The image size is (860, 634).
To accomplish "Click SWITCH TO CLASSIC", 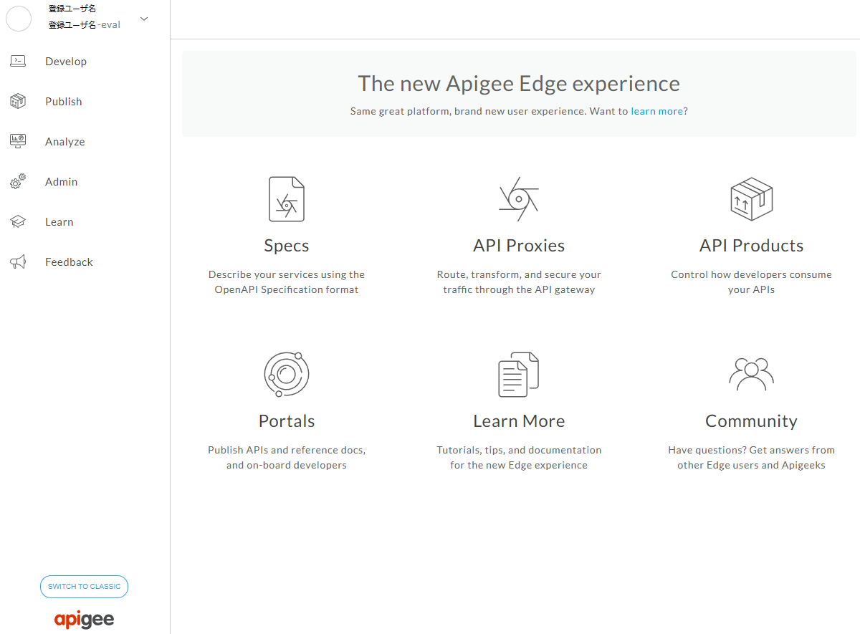I will point(84,586).
